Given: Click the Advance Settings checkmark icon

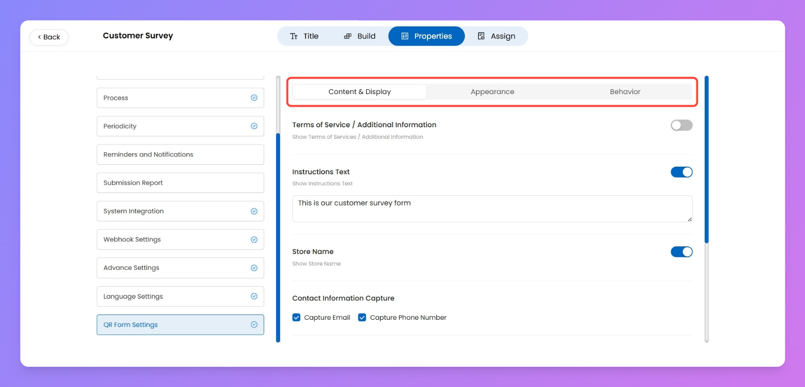Looking at the screenshot, I should (x=254, y=268).
